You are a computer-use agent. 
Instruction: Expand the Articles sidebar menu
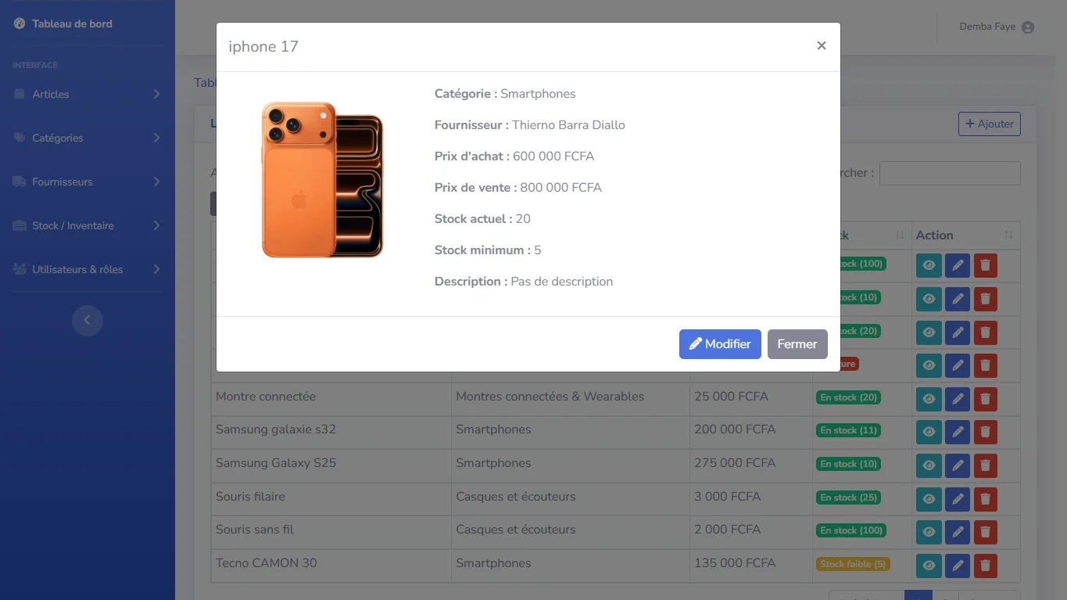(x=87, y=94)
